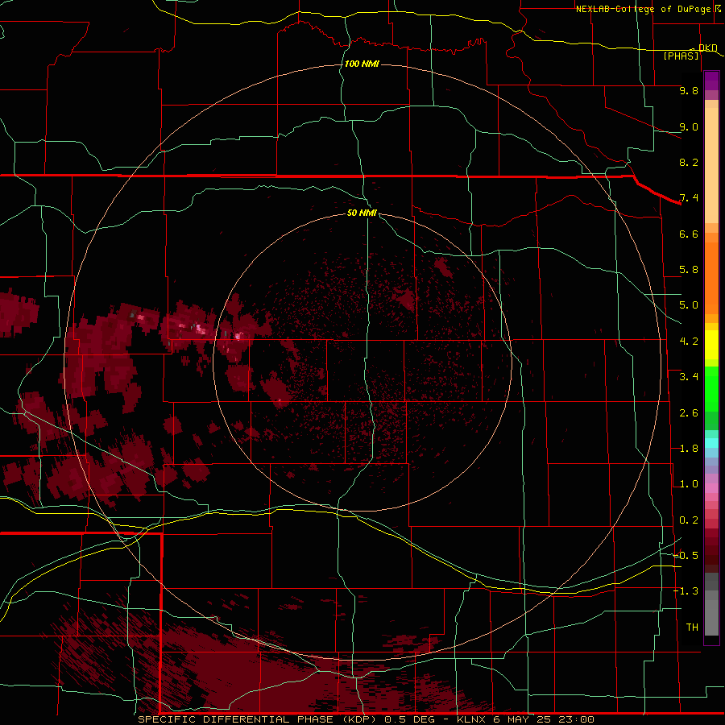Click the 8.2 scale value
Image resolution: width=725 pixels, height=725 pixels.
689,162
